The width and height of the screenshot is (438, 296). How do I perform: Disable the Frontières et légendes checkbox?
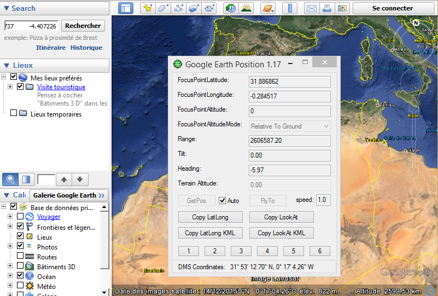tap(20, 226)
